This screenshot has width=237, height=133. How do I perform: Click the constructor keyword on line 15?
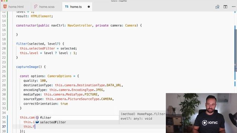pos(26,25)
